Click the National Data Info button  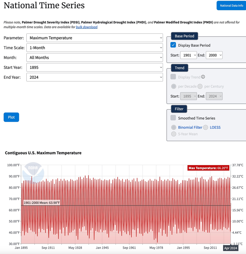click(231, 6)
